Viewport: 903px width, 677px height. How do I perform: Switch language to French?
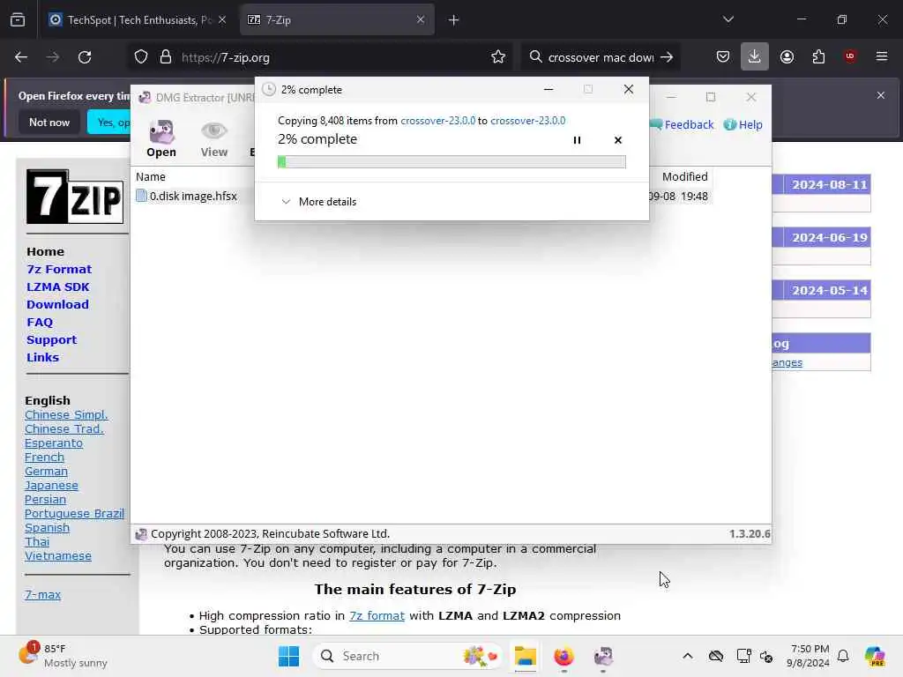44,458
